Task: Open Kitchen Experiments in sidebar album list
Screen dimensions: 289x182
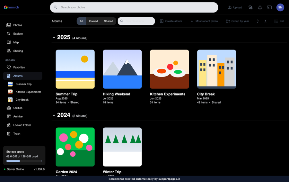Action: (x=24, y=92)
